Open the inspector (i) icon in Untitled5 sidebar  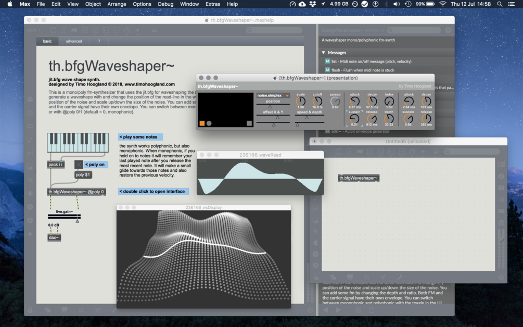tap(501, 176)
